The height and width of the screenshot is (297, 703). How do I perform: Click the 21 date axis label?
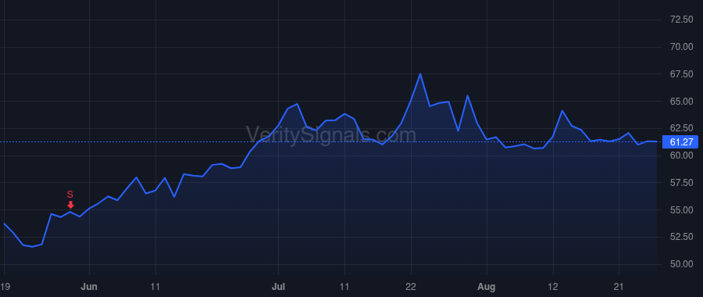coord(619,286)
